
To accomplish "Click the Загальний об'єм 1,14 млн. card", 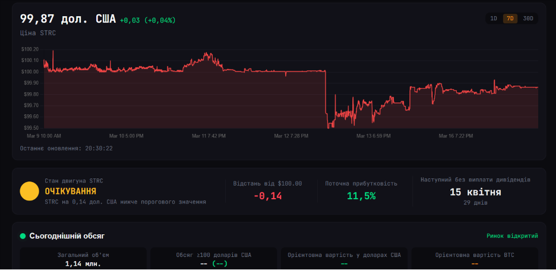I will click(83, 259).
